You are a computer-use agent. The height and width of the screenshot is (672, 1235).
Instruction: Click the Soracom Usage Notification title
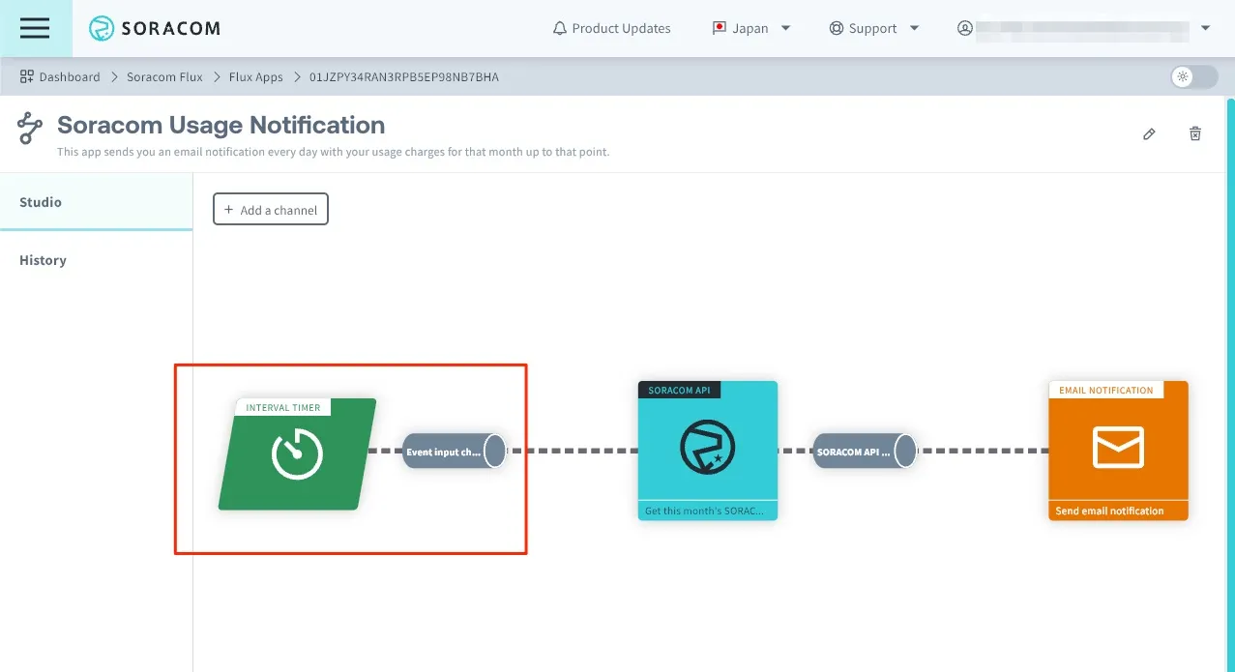click(221, 125)
